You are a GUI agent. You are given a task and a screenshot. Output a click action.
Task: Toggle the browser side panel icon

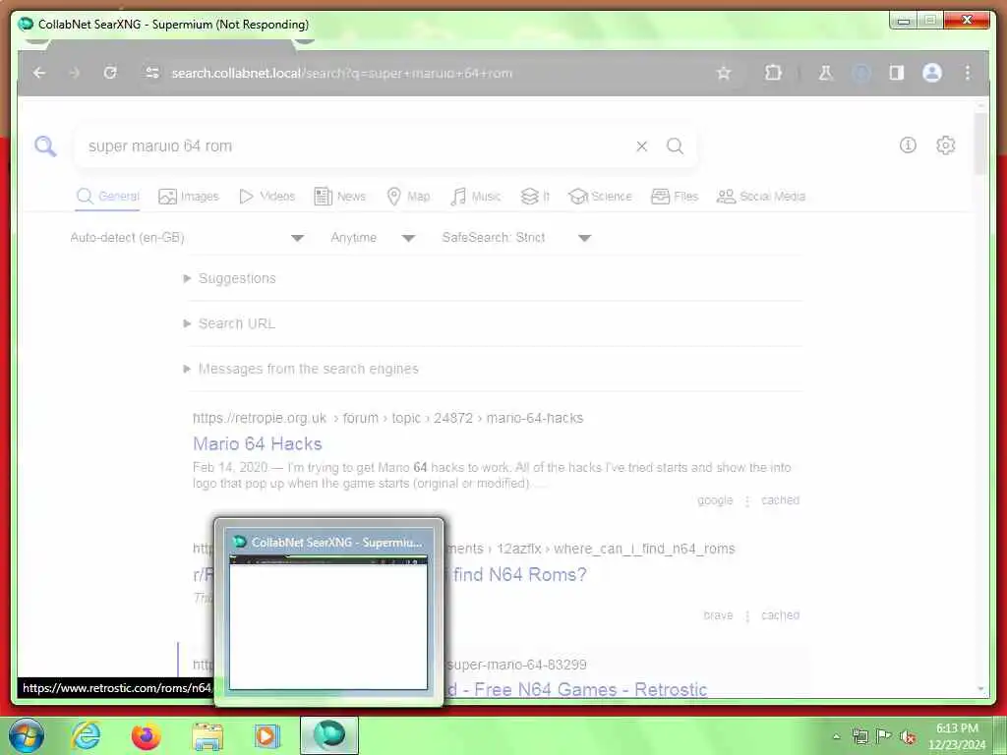click(897, 73)
